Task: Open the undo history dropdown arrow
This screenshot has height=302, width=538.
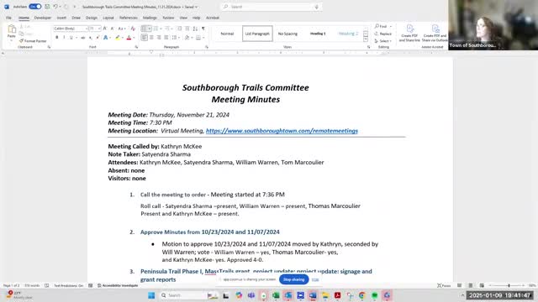Action: pyautogui.click(x=60, y=7)
